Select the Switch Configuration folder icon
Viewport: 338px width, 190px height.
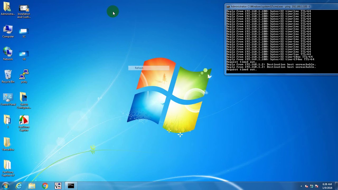[24, 100]
